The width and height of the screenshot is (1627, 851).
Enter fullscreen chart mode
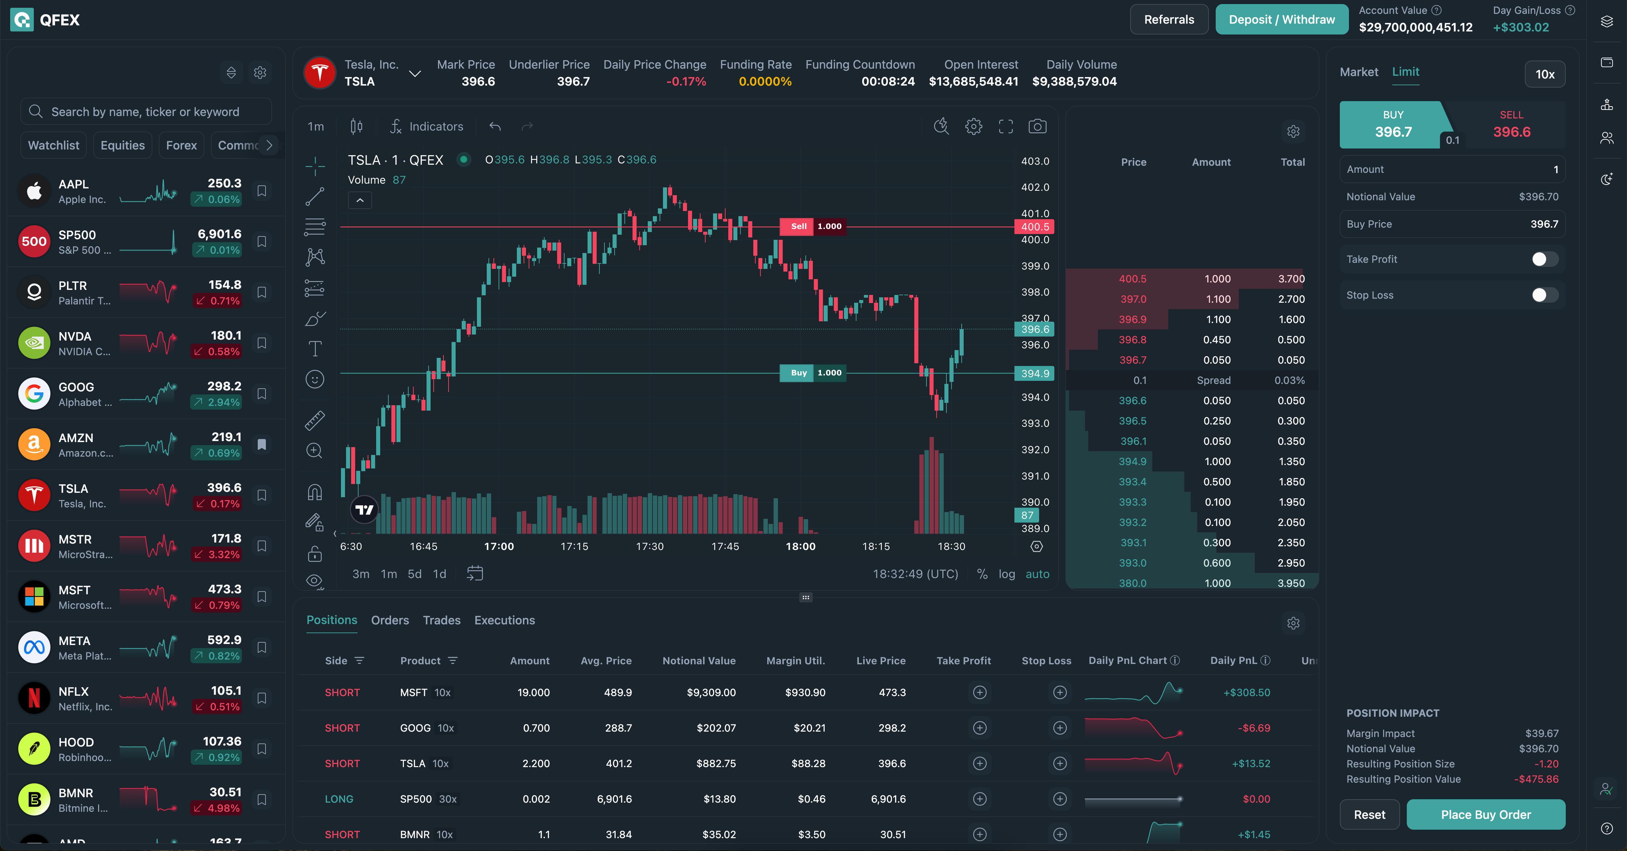pyautogui.click(x=1006, y=127)
